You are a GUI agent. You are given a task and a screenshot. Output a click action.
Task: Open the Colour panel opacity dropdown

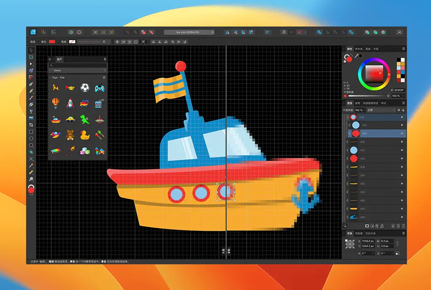404,96
